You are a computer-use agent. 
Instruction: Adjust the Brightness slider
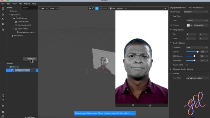[192, 60]
